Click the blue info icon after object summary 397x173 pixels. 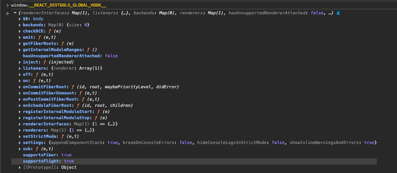coord(338,13)
